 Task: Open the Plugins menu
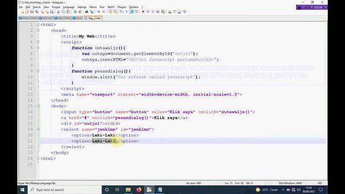coord(122,7)
